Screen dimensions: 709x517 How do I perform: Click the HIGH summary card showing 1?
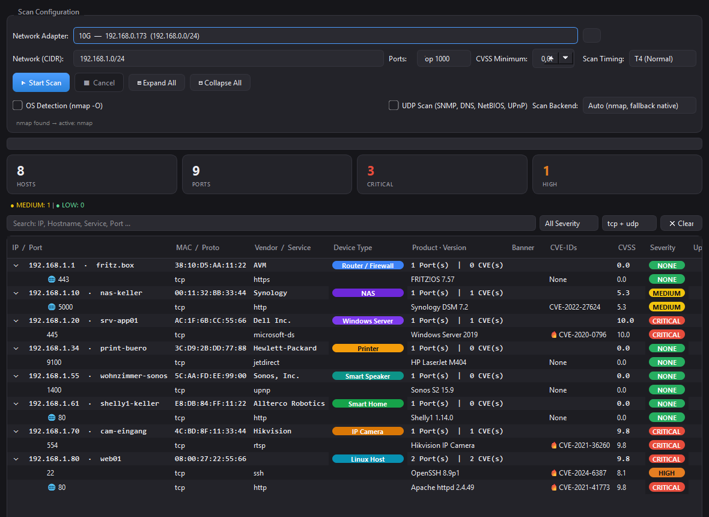tap(617, 174)
